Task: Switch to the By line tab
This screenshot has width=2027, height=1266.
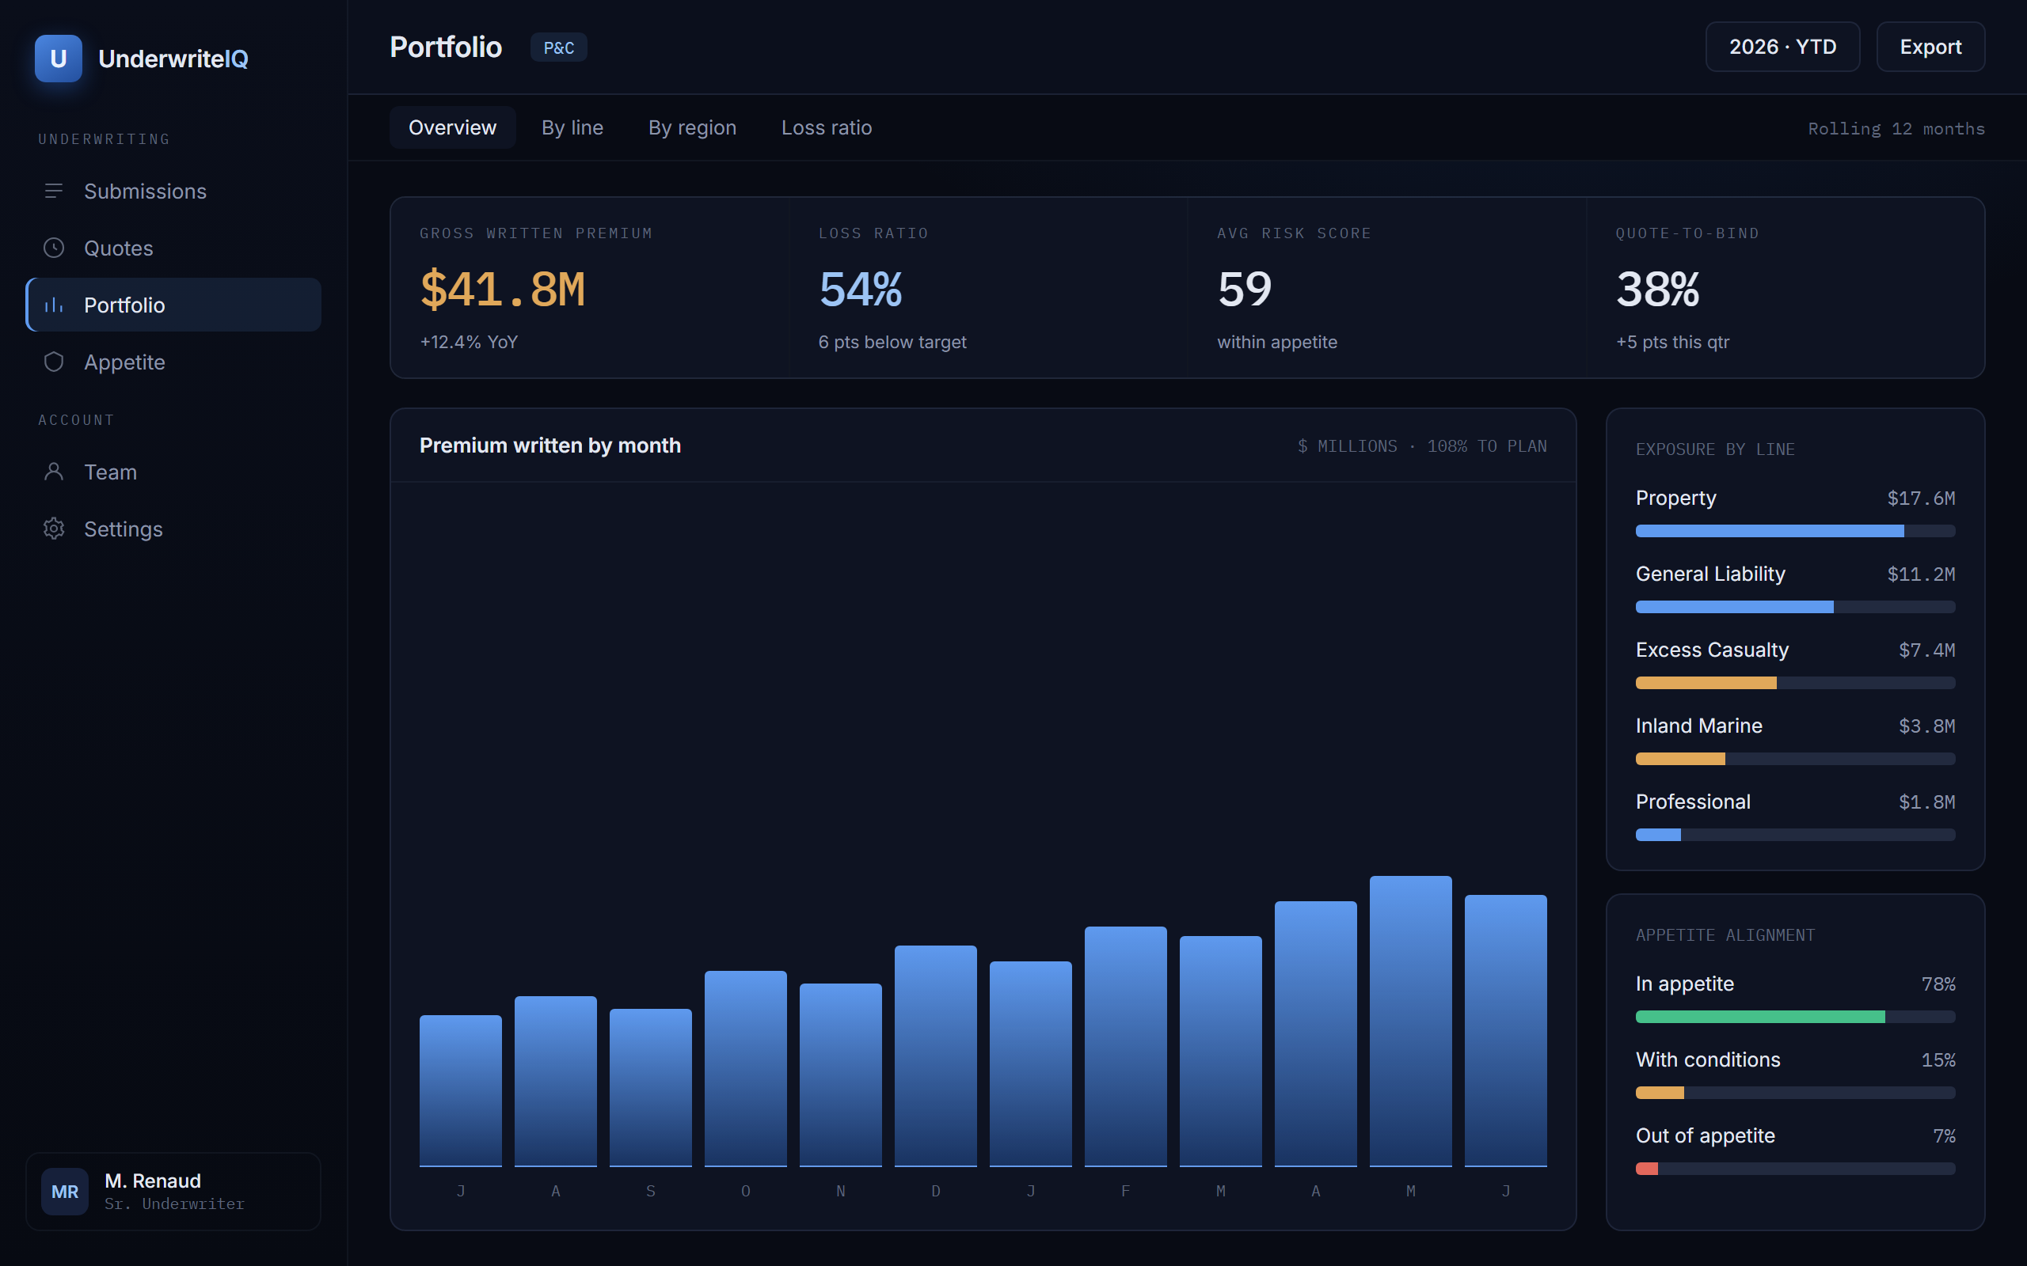Action: pos(572,127)
